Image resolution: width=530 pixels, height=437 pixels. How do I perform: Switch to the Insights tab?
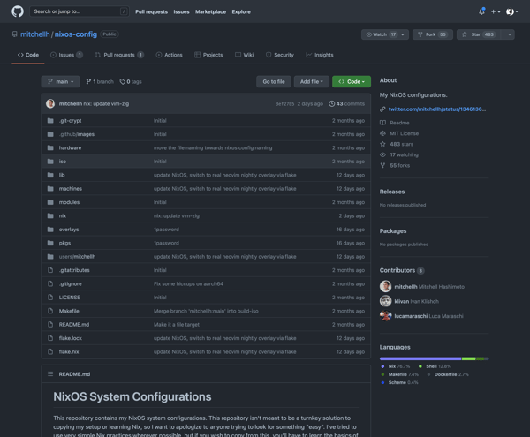(x=320, y=55)
